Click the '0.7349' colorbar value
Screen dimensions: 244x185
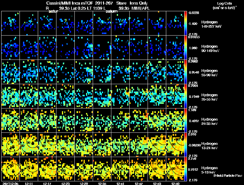pos(194,97)
